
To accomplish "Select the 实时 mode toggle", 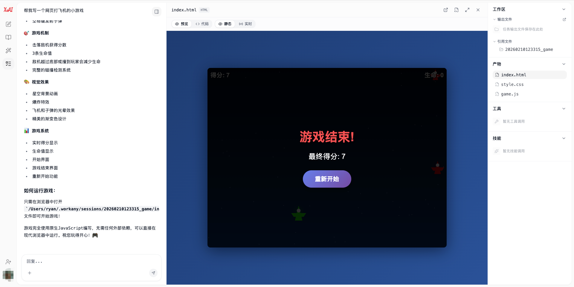I will click(245, 24).
